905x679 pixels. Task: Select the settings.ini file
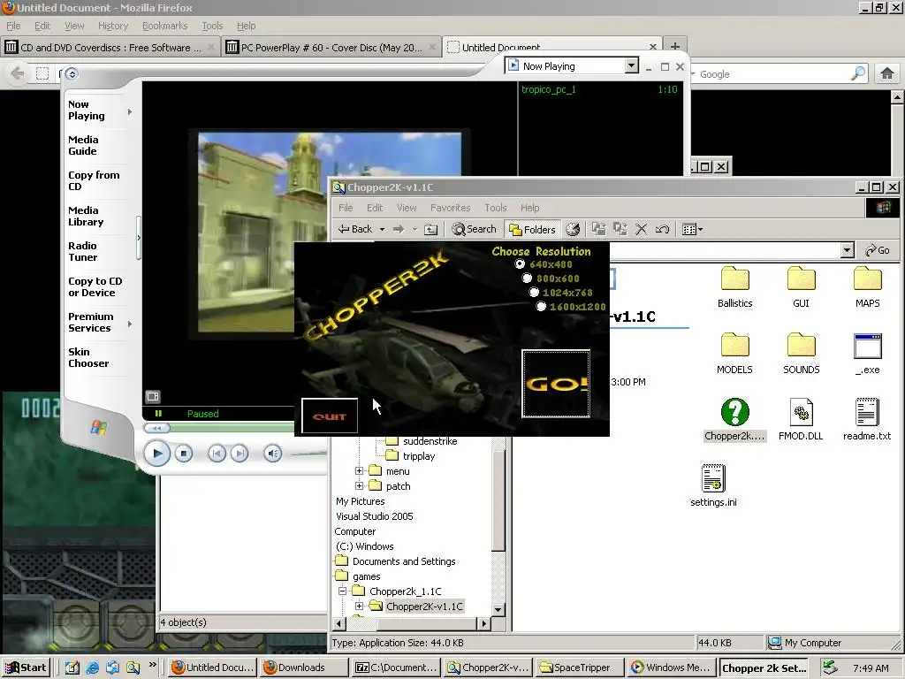coord(713,486)
